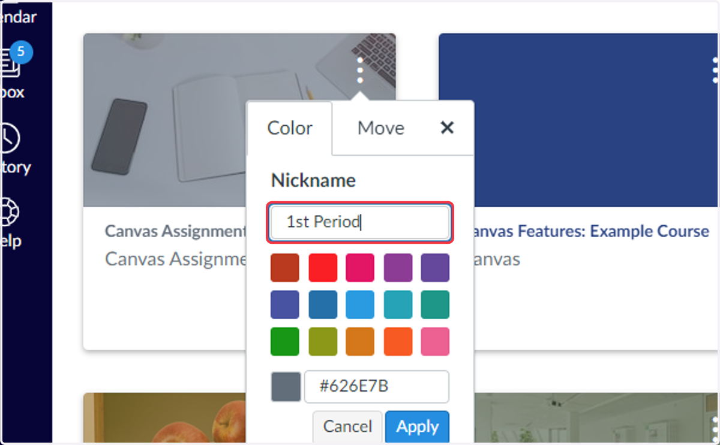Apply the nickname and color changes

click(x=418, y=426)
